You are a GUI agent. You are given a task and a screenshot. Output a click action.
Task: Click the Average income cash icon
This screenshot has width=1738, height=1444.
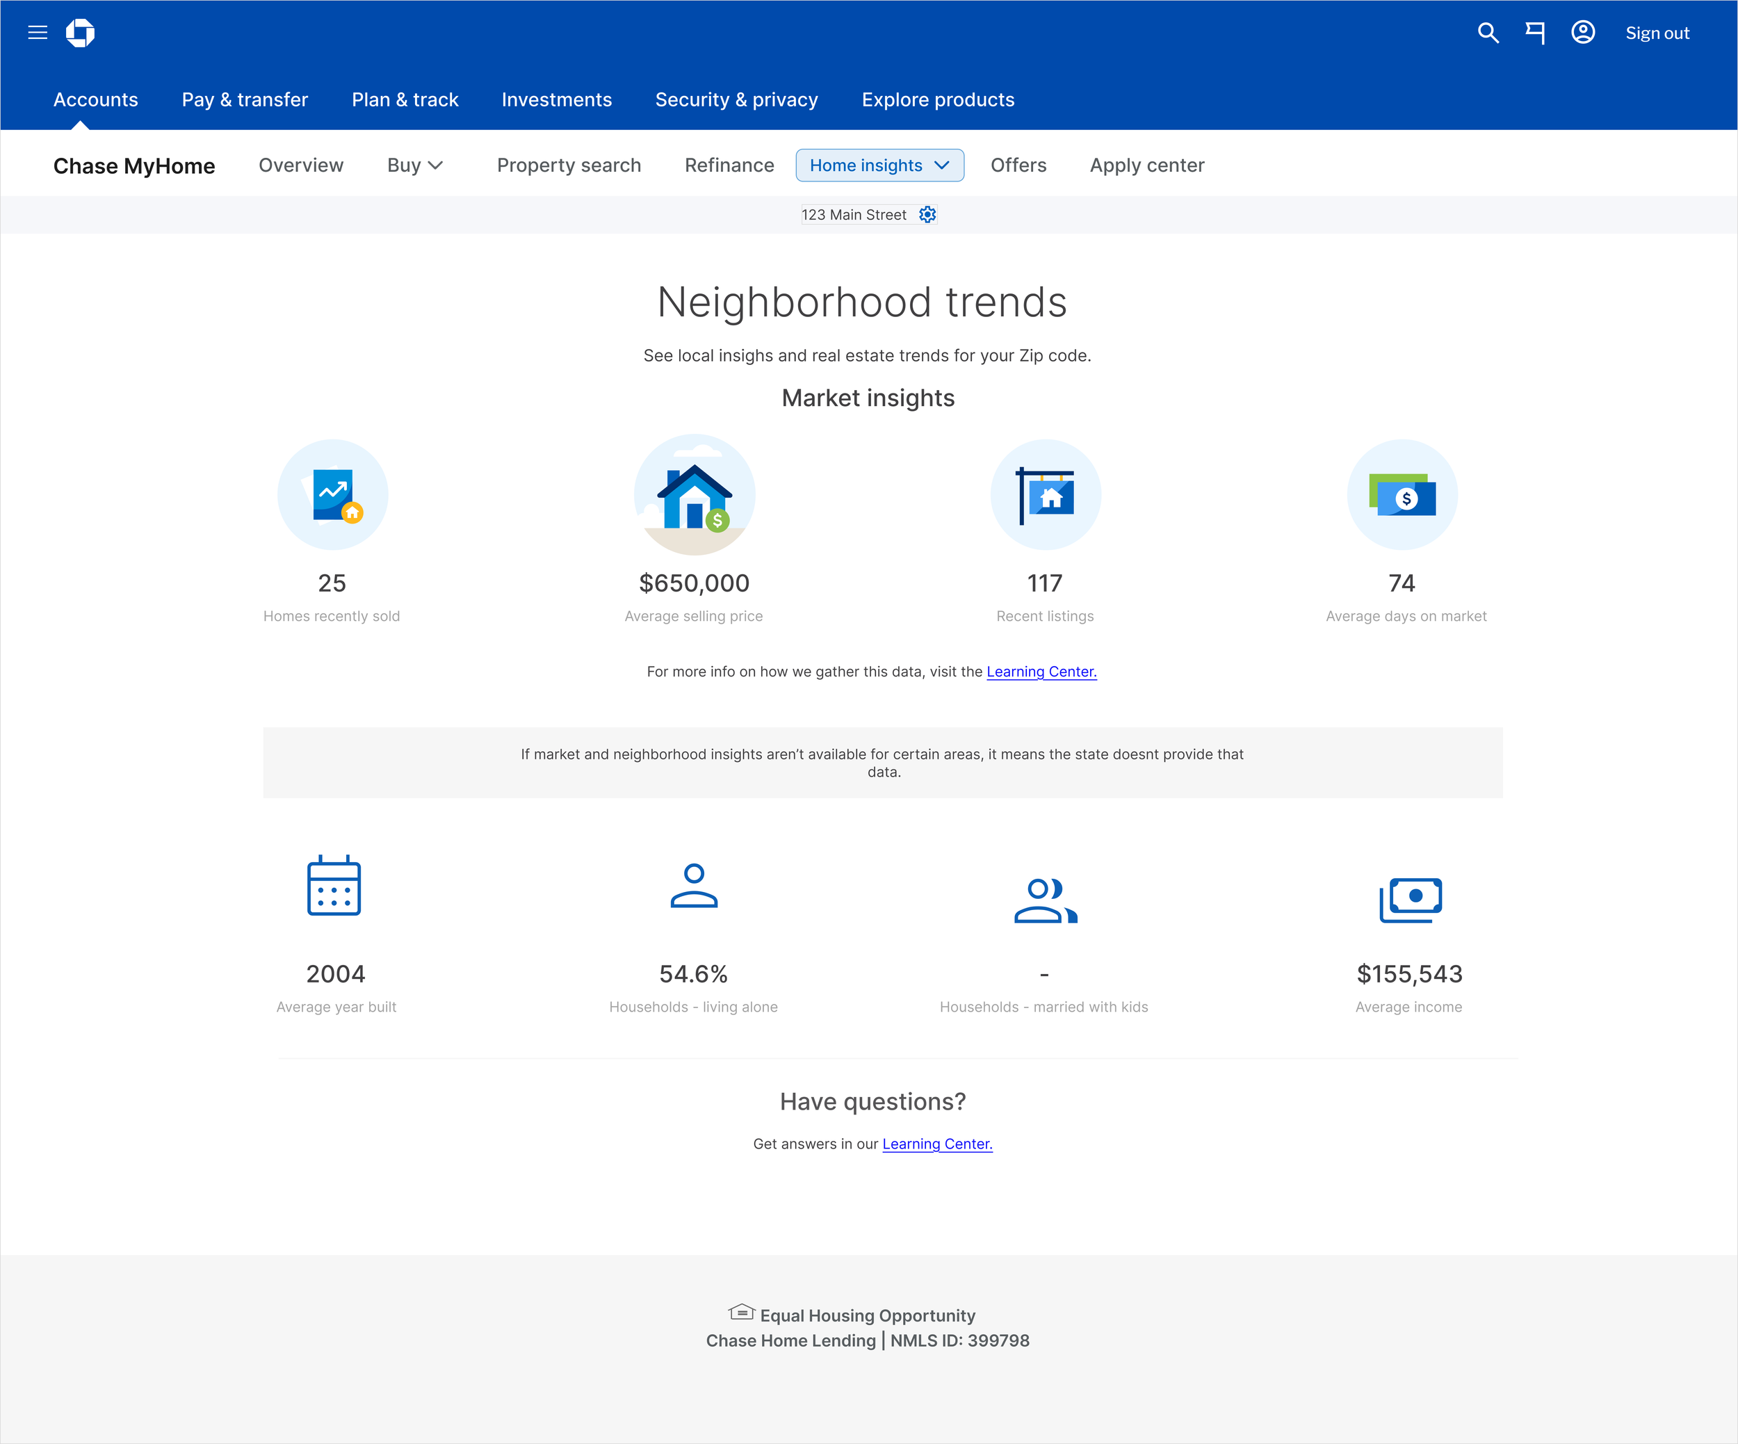(1411, 900)
